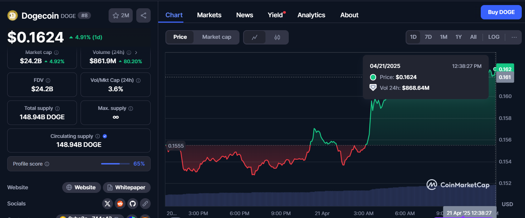Click the volume icon in chart tooltip

pyautogui.click(x=373, y=87)
